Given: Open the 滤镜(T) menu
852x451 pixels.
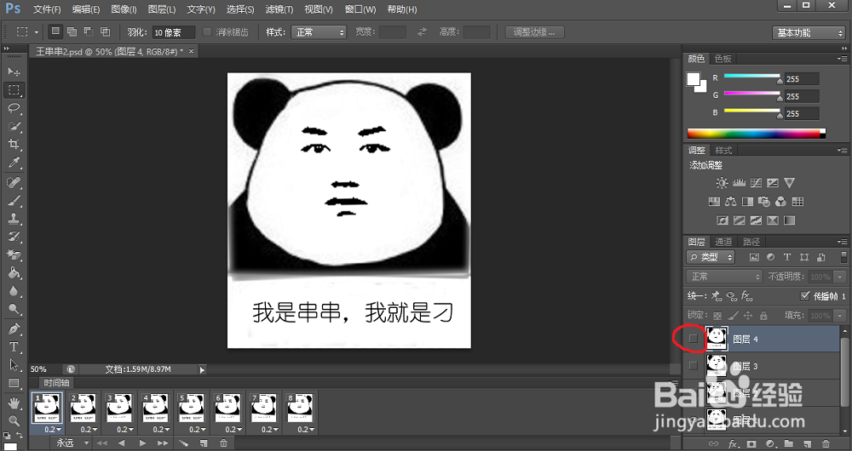Looking at the screenshot, I should tap(279, 9).
